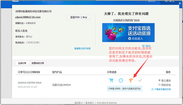This screenshot has width=183, height=105.
Task: Click the 去挑挑适合我的热门活动 text
Action: pos(126,20)
